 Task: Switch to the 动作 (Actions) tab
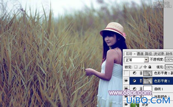point(169,54)
